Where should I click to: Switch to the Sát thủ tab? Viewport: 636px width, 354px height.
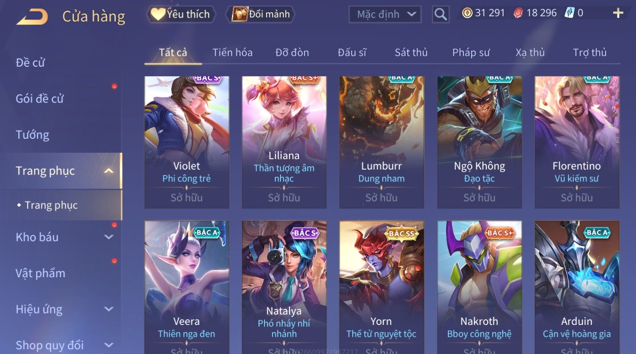coord(411,52)
